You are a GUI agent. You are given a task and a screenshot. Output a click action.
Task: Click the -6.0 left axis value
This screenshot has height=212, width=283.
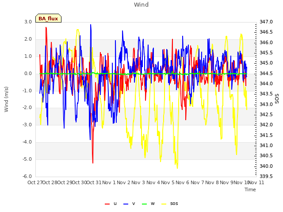pyautogui.click(x=27, y=176)
